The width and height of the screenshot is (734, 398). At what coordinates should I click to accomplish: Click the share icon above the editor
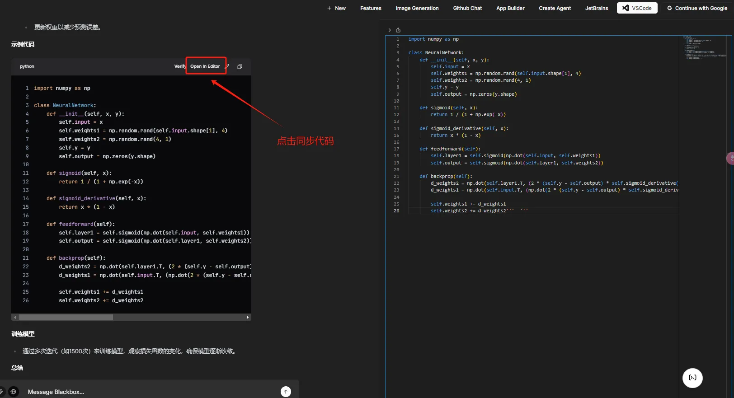pyautogui.click(x=398, y=30)
